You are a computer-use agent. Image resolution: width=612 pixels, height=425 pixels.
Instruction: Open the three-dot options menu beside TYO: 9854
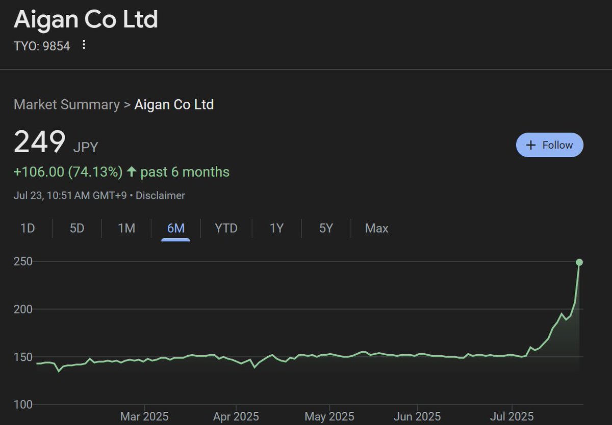pyautogui.click(x=84, y=45)
